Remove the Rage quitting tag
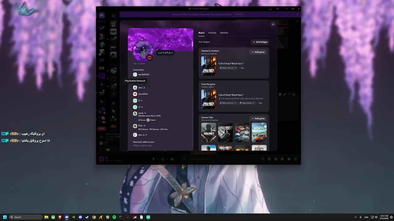 coord(253,103)
